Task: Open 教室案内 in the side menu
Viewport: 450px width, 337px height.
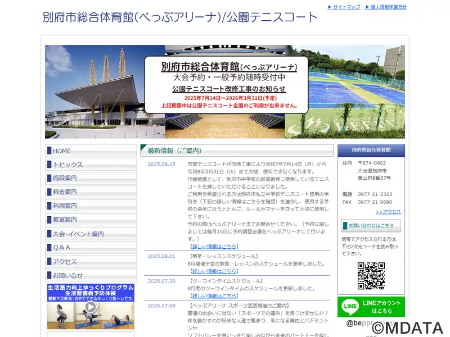Action: click(91, 219)
